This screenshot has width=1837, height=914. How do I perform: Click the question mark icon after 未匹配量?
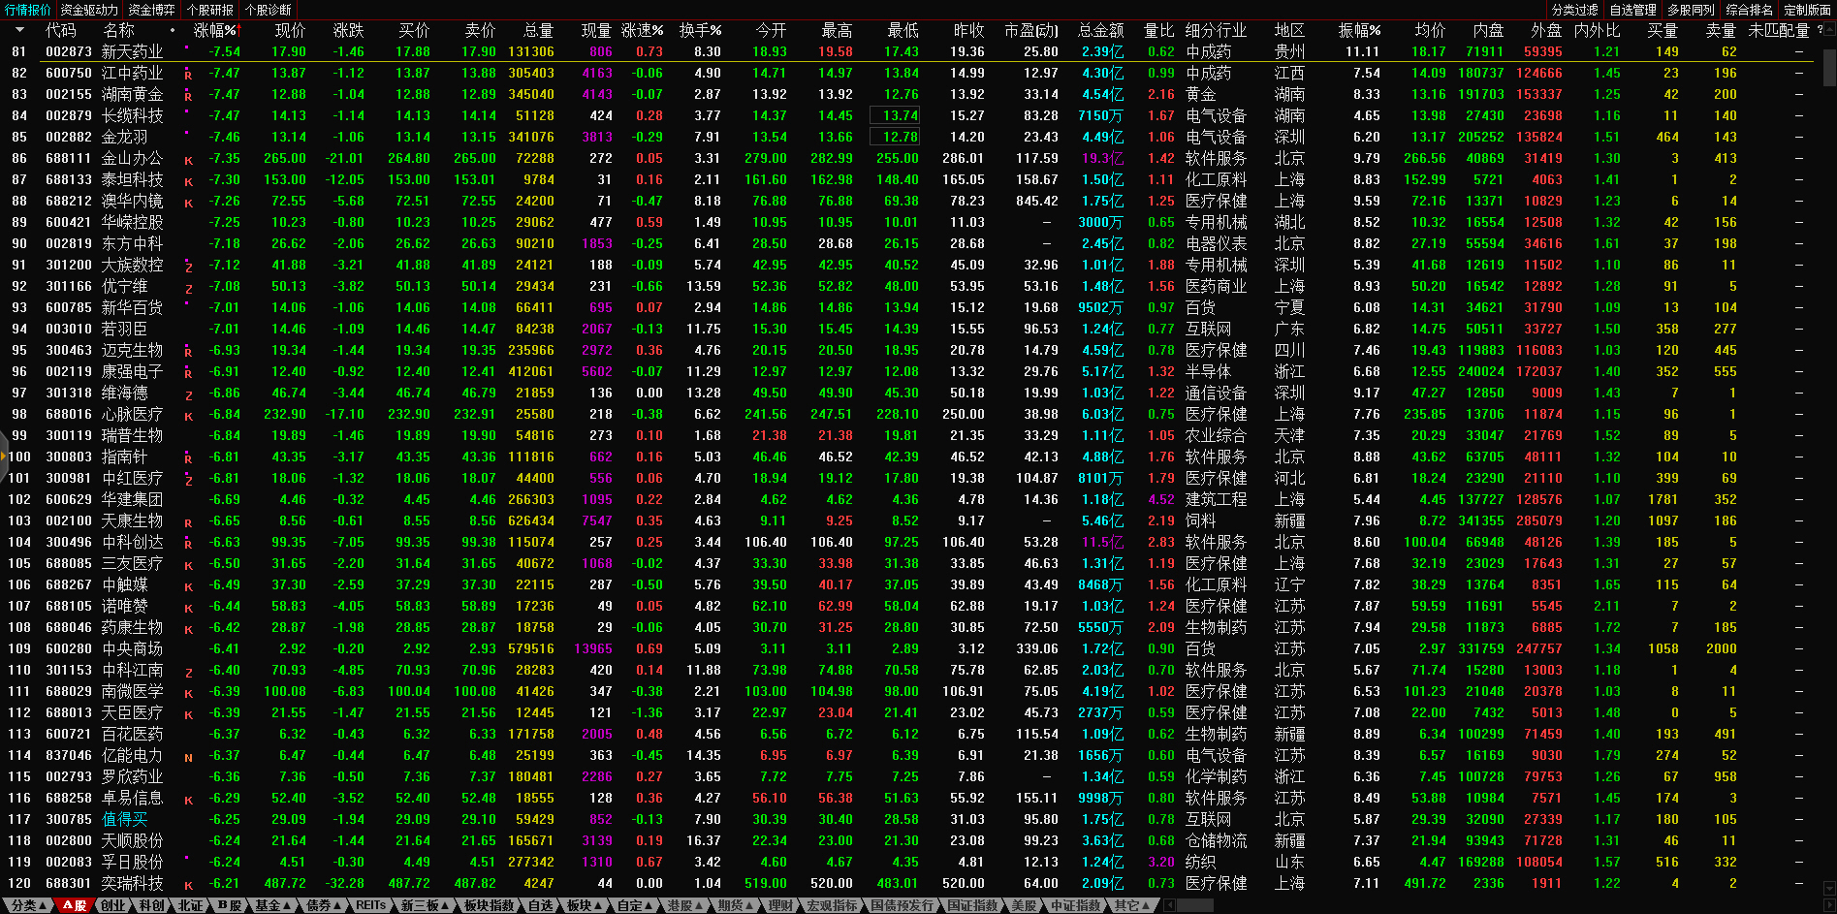tap(1820, 31)
